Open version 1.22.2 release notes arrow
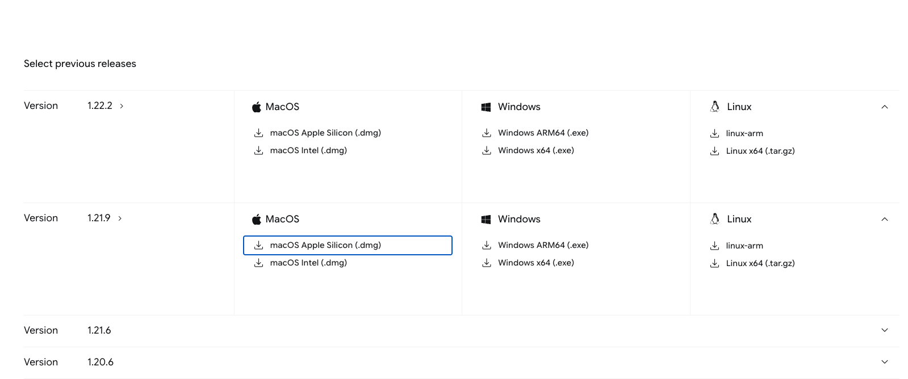This screenshot has width=908, height=379. tap(122, 106)
